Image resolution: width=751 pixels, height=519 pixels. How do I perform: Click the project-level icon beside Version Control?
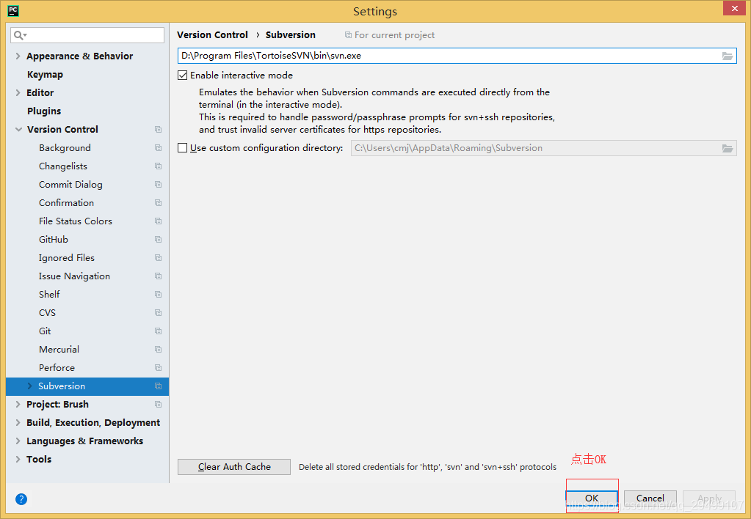(158, 130)
